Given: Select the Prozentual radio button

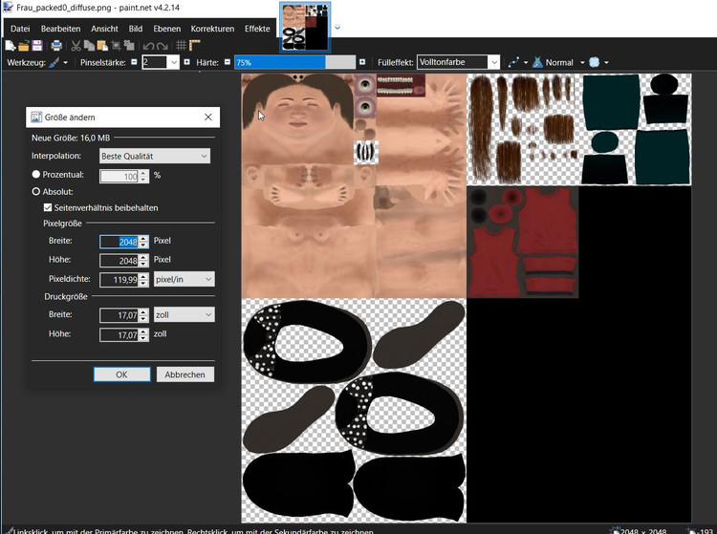Looking at the screenshot, I should (36, 175).
